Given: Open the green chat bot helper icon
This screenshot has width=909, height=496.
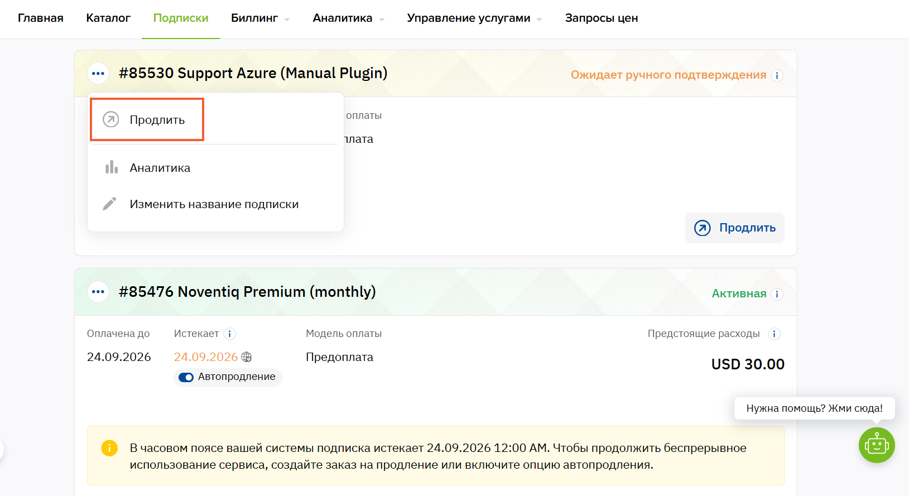Looking at the screenshot, I should pos(877,445).
